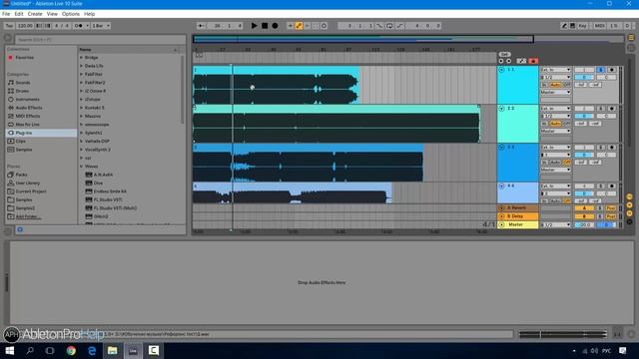639x359 pixels.
Task: Click the browser search field
Action: [100, 40]
